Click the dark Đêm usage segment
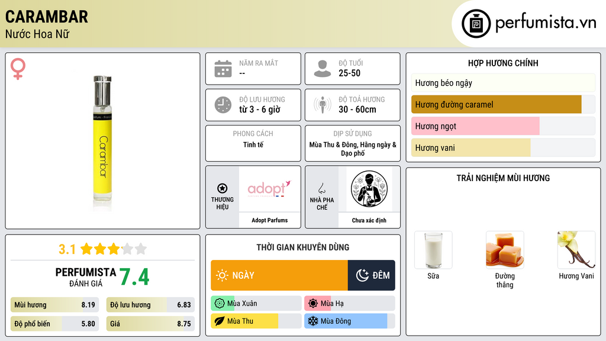 372,275
